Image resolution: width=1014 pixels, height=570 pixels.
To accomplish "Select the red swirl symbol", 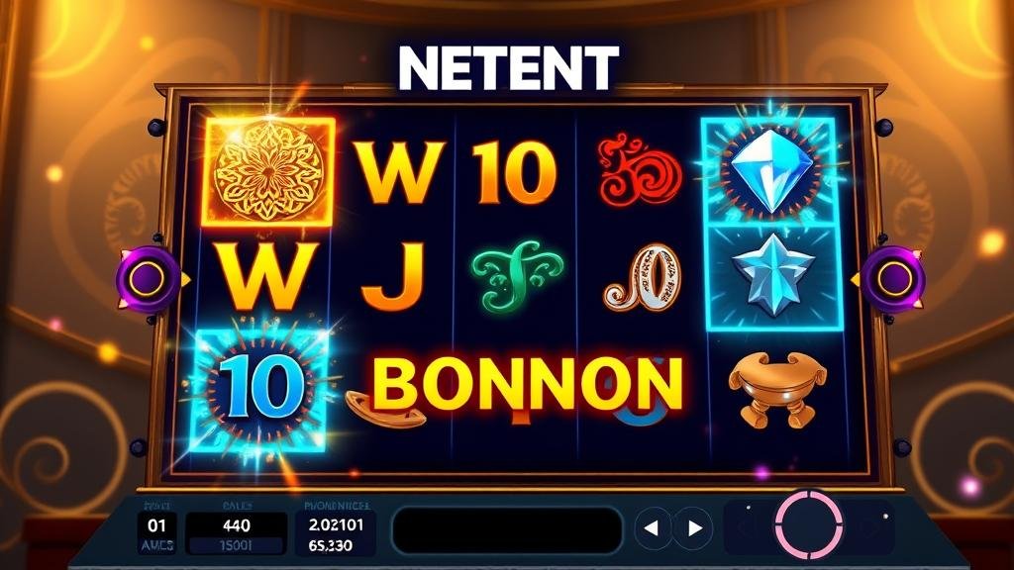I will 639,168.
